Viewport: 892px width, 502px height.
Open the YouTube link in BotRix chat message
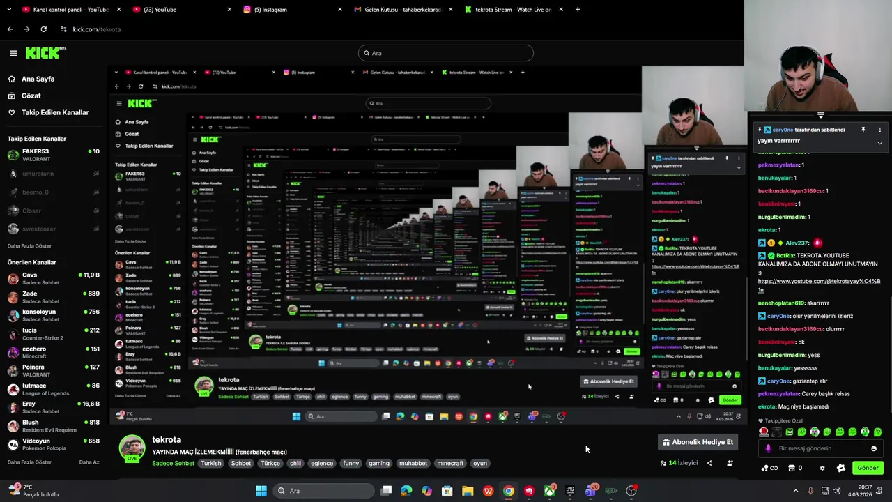(819, 285)
